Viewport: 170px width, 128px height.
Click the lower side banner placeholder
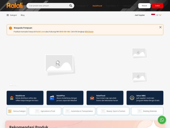click(139, 77)
